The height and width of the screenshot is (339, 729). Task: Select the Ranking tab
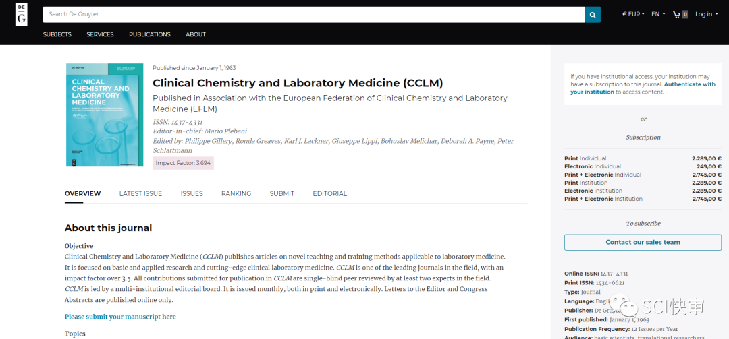point(236,193)
